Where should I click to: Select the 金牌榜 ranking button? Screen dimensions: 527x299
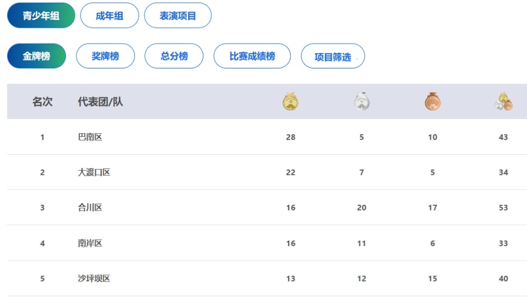coord(37,56)
